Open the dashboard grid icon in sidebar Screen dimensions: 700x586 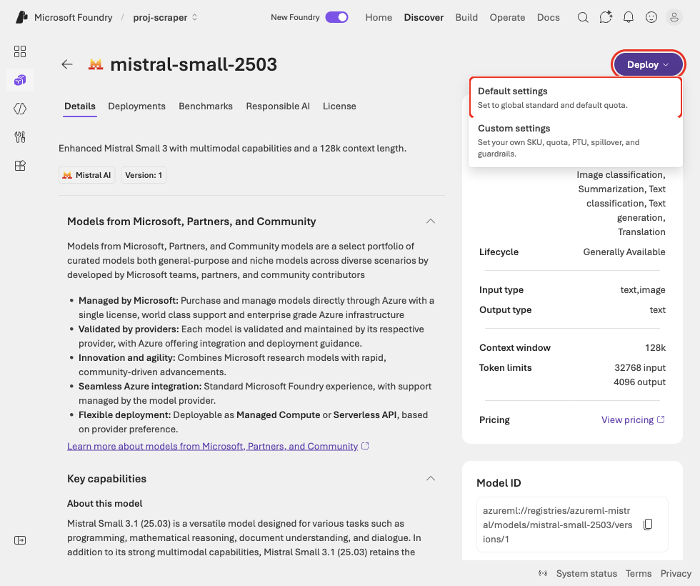[20, 51]
